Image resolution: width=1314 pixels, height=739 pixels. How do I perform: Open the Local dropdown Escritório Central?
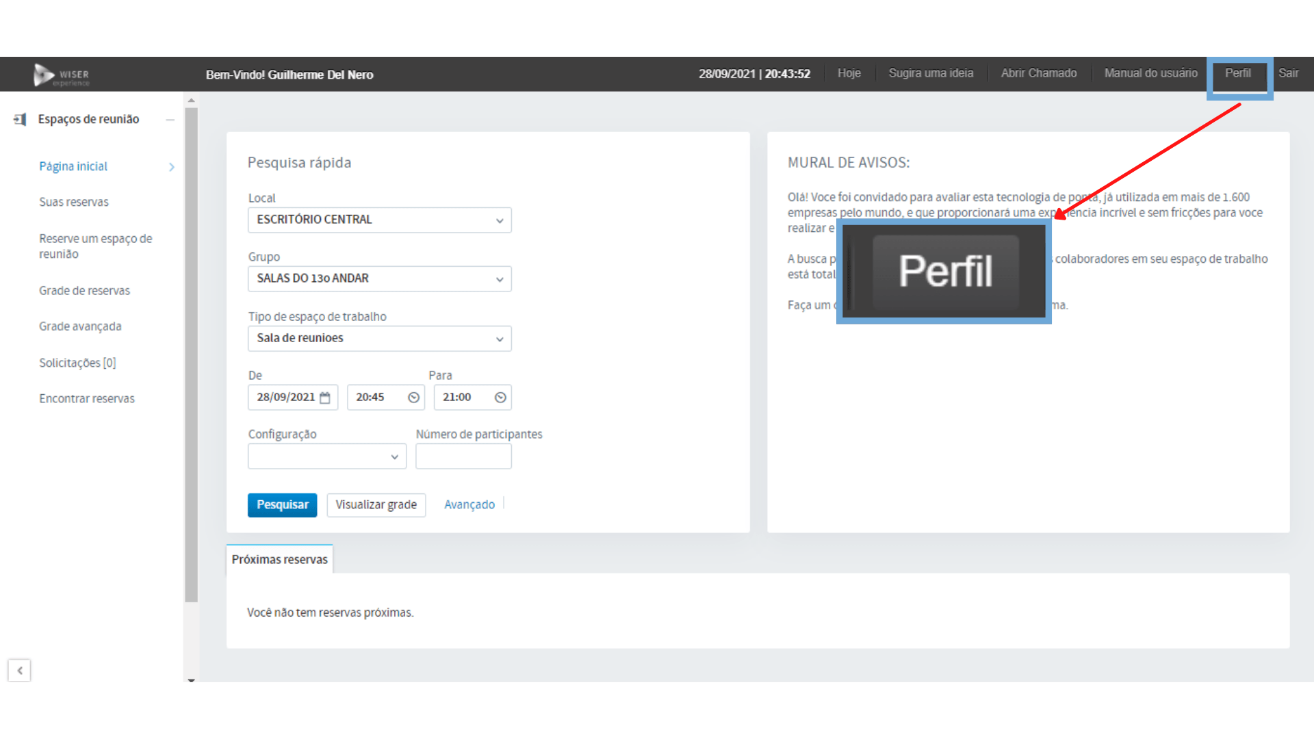[x=380, y=220]
